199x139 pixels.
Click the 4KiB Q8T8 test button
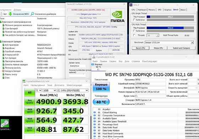pos(29,111)
